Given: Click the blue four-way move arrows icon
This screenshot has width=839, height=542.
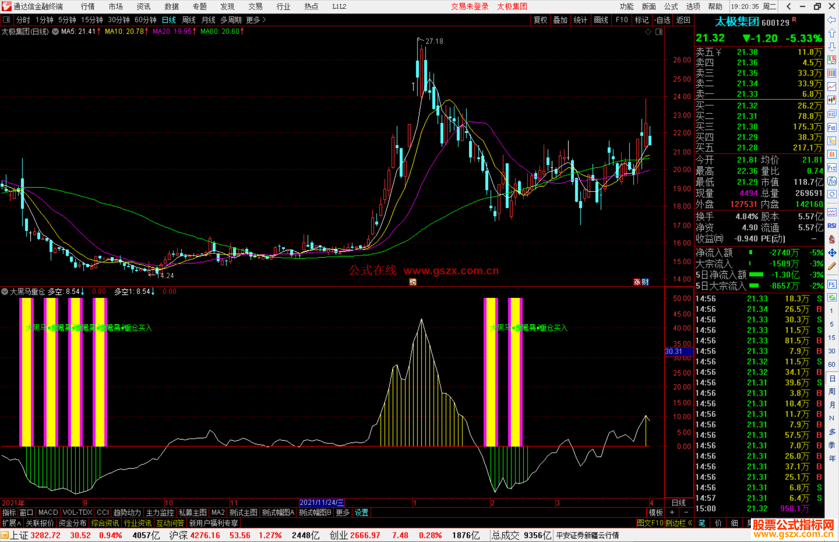Looking at the screenshot, I should (x=832, y=253).
